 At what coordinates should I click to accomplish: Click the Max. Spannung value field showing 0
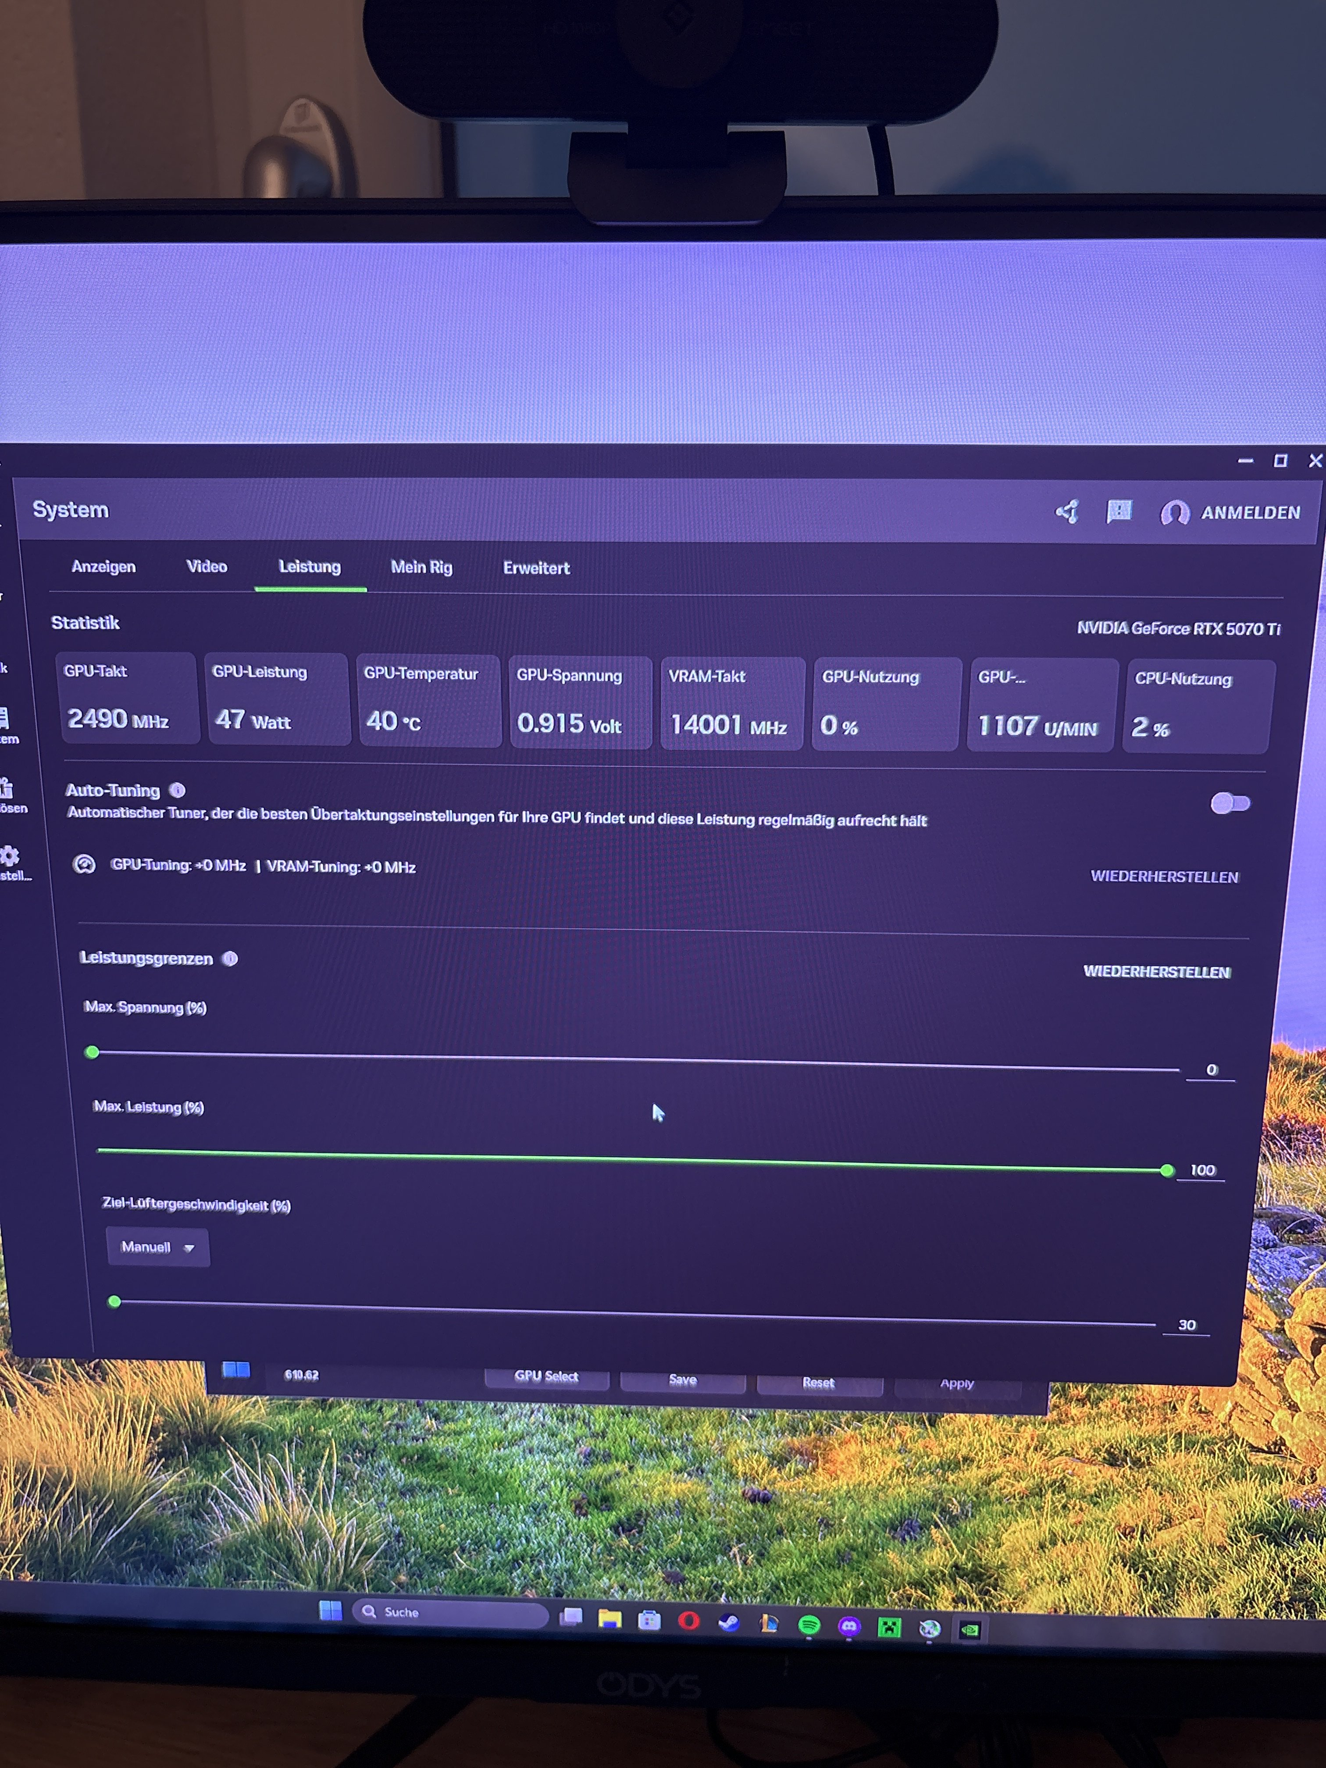tap(1211, 1070)
